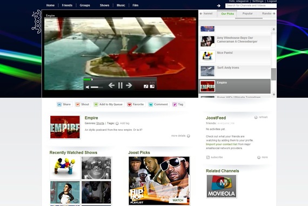Viewport: 308px width, 206px height.
Task: Switch to the Popular tab
Action: [247, 14]
